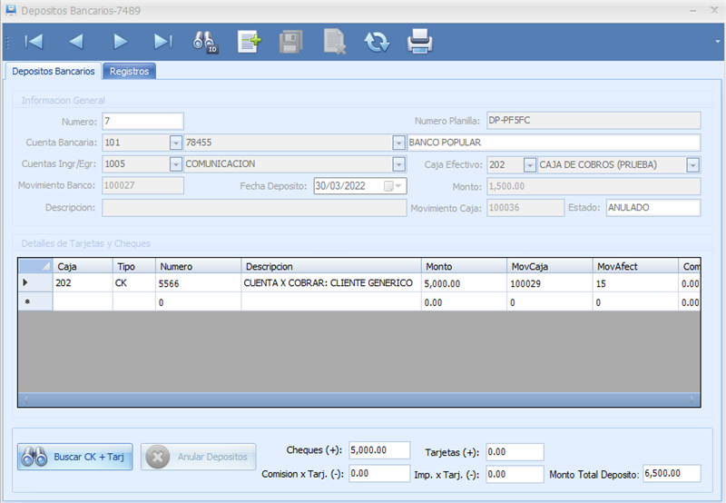Click the refresh arrows icon
Screen dimensions: 726x503
point(377,41)
